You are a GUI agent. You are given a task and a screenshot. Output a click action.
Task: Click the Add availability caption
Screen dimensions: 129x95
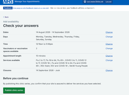pyautogui.click(x=11, y=22)
